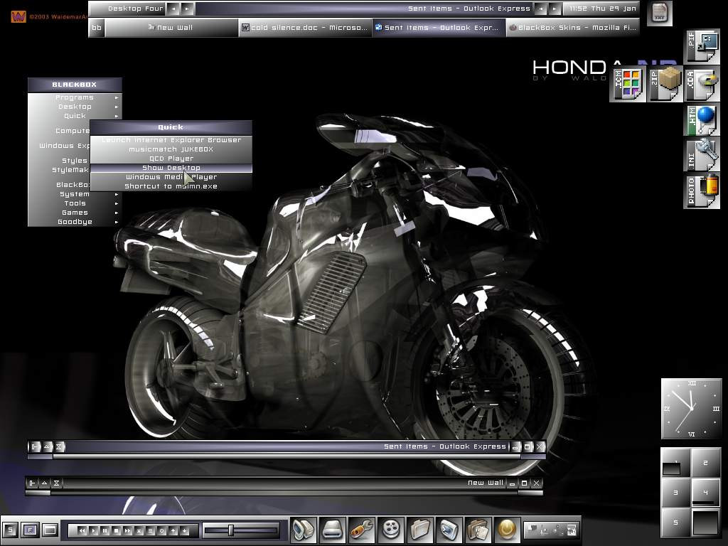Choose Launch Internet Explorer Browser from Quick menu

tap(171, 140)
